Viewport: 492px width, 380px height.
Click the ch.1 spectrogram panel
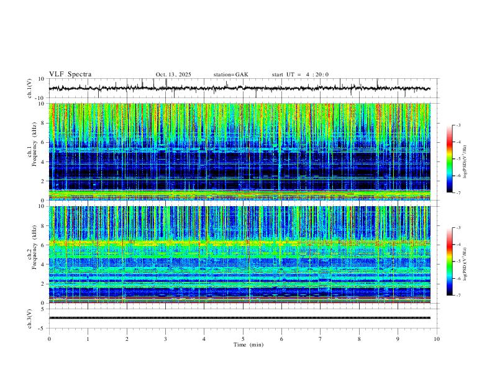pyautogui.click(x=239, y=152)
